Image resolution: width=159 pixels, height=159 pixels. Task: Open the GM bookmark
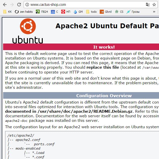pos(78,12)
